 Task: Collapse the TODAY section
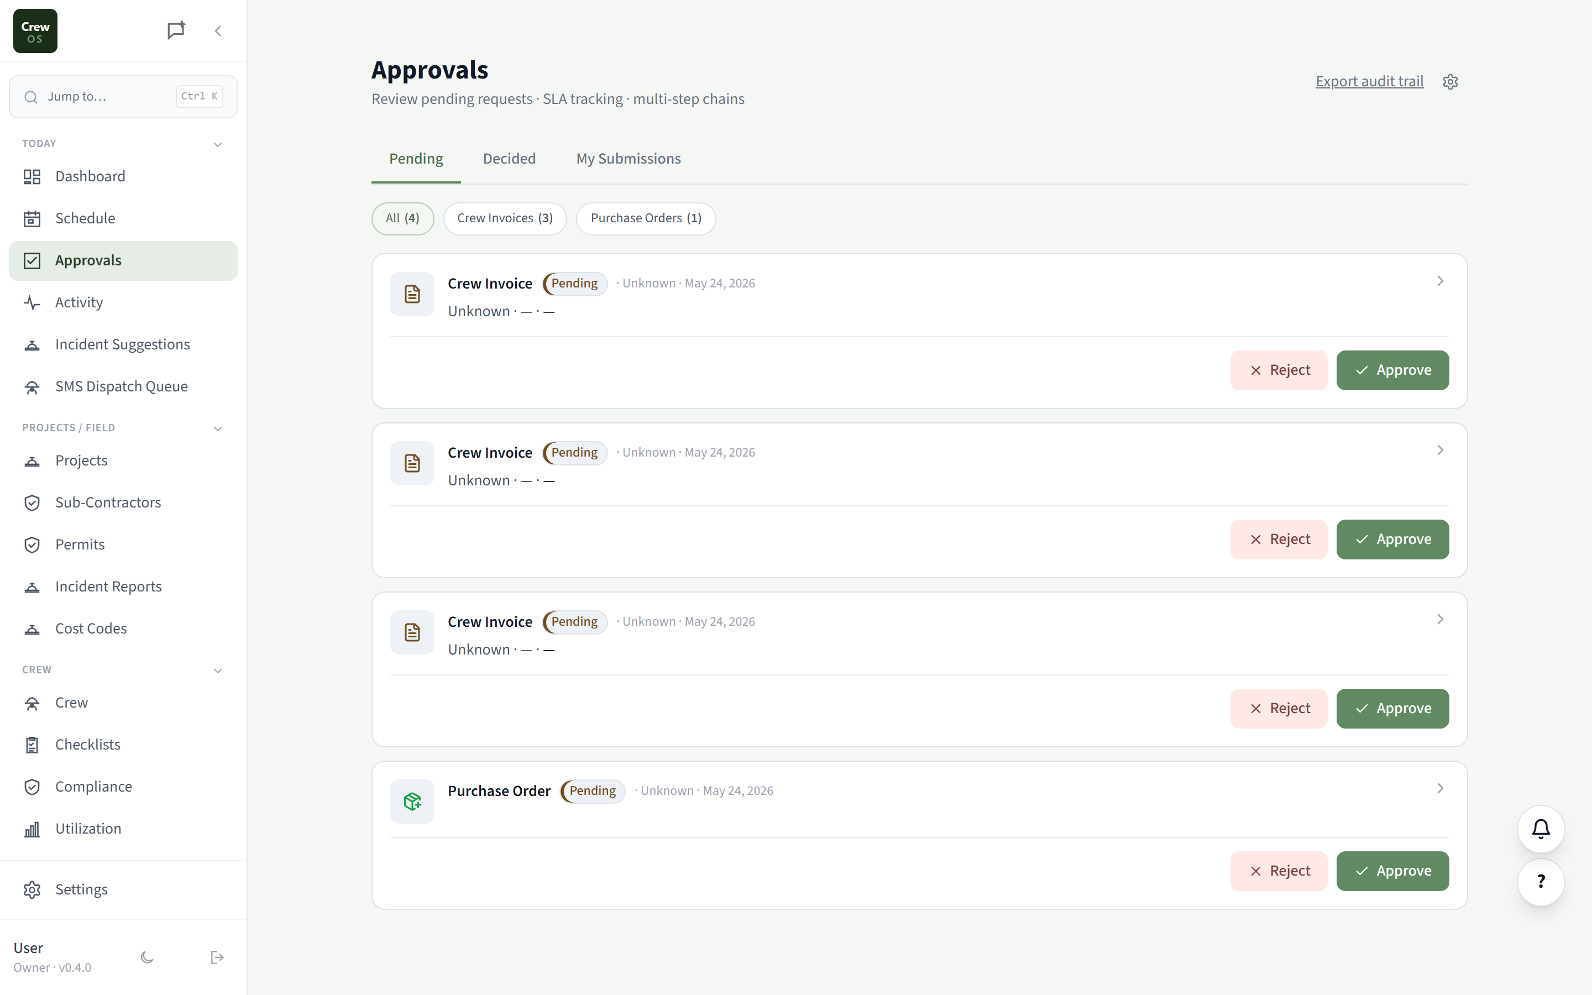tap(218, 144)
